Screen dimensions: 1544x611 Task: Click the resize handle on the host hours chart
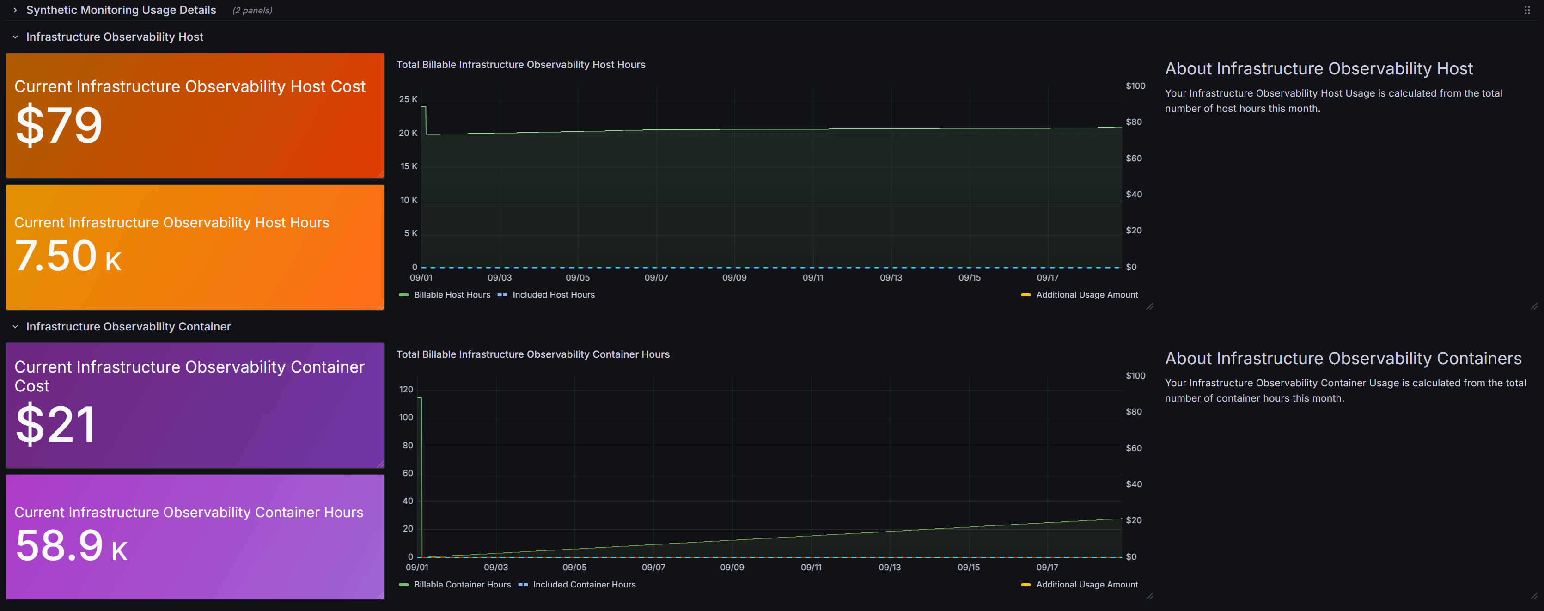coord(1150,306)
